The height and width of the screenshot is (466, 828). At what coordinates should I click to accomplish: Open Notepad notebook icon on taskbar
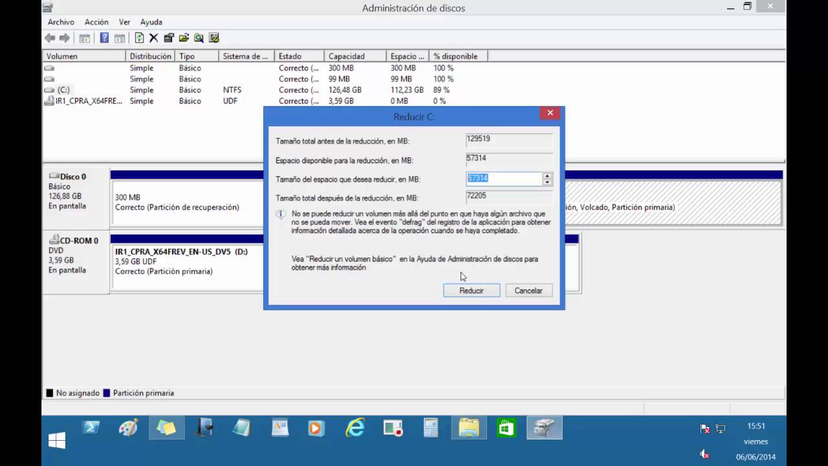[x=204, y=428]
